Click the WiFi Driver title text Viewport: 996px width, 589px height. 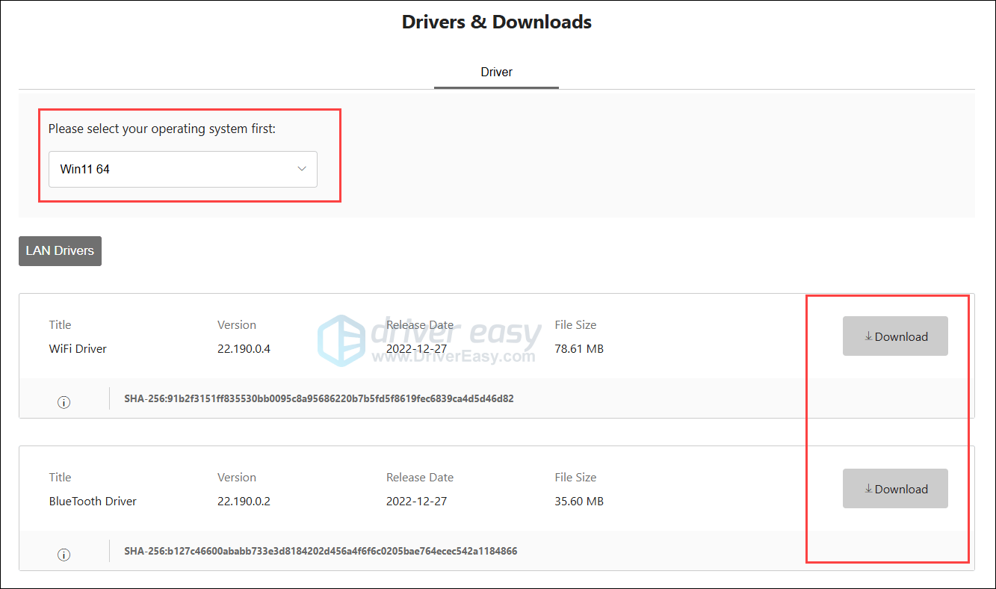point(78,349)
